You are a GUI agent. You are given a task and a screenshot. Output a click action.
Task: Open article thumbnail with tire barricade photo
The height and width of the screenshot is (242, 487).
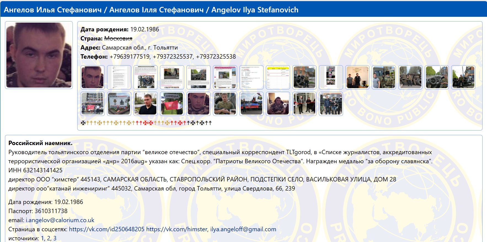(199, 77)
